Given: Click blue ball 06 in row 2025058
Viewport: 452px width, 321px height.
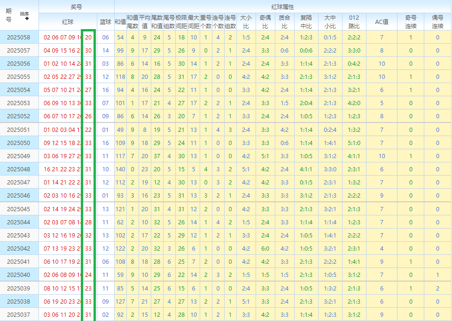Looking at the screenshot, I should point(106,37).
